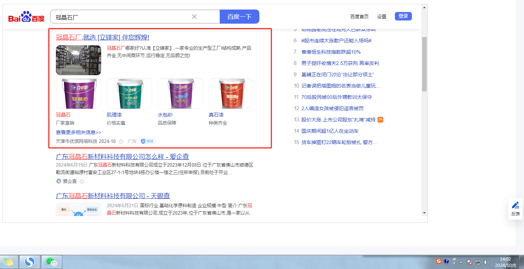Click the 真石漆 product label link
Image resolution: width=524 pixels, height=269 pixels.
(x=216, y=115)
